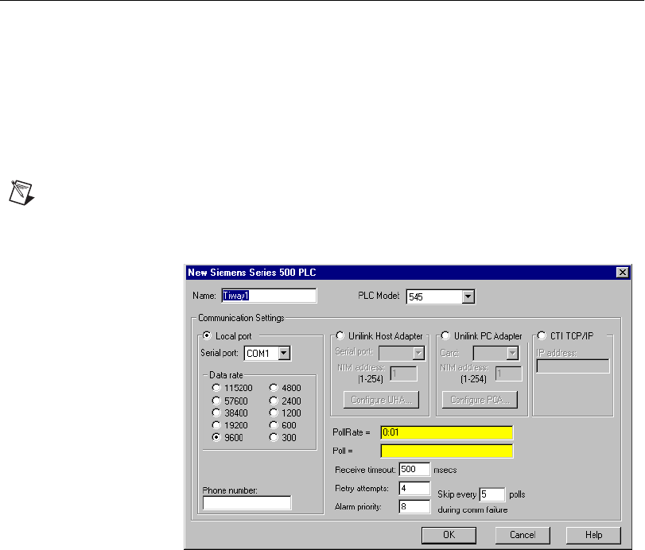The width and height of the screenshot is (645, 550).
Task: Click the note pencil icon
Action: 21,192
